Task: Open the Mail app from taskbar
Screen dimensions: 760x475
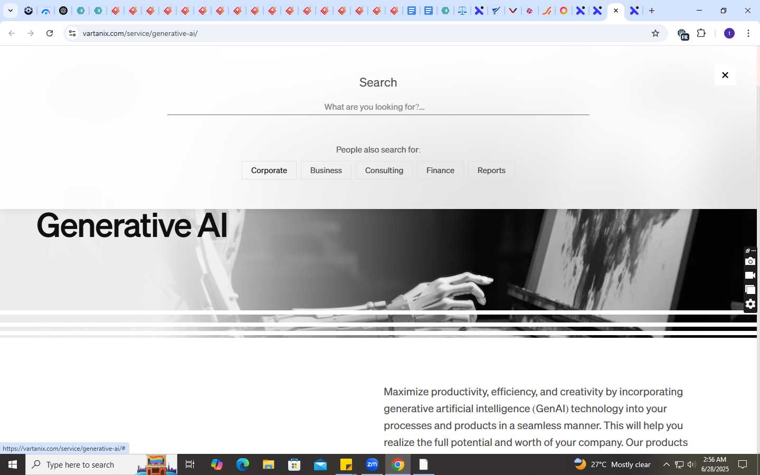Action: point(320,464)
